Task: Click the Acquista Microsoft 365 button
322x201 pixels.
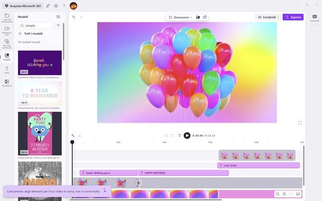Action: point(23,6)
